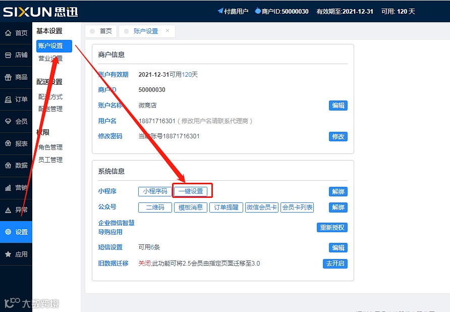Image resolution: width=450 pixels, height=312 pixels.
Task: Click the 订单 orders icon in sidebar
Action: [16, 99]
